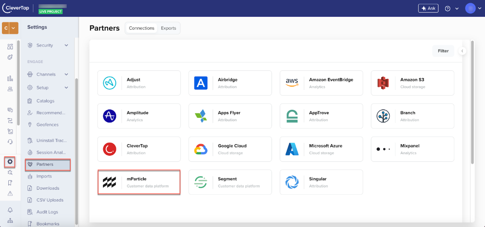Expand the Setup section chevron
485x227 pixels.
tap(66, 87)
